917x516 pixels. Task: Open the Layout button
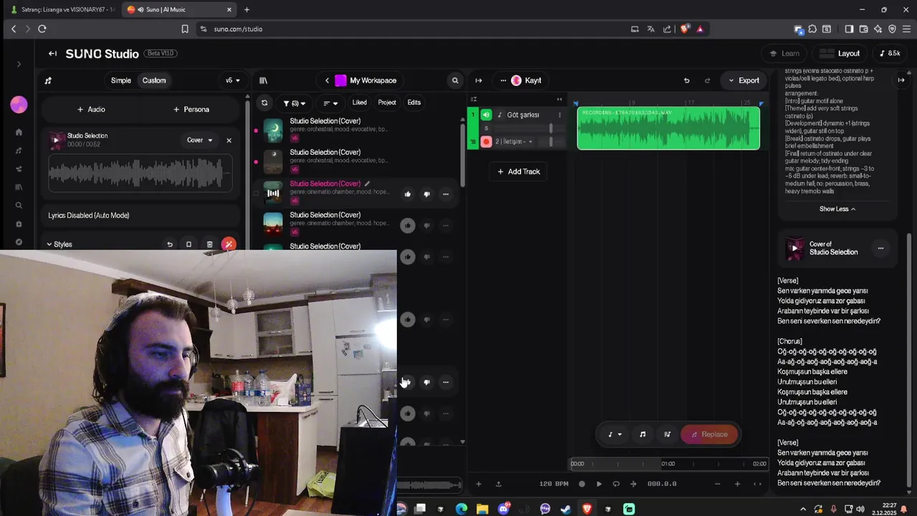(x=840, y=54)
